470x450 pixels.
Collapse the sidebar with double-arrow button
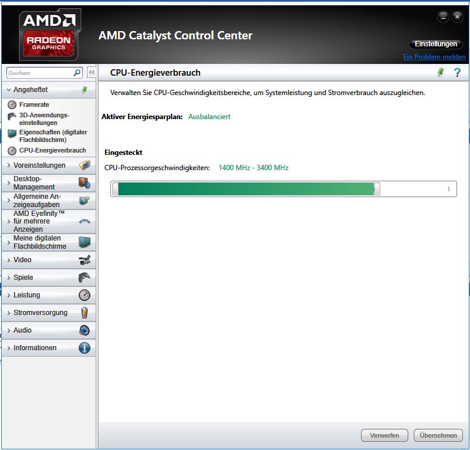[92, 72]
